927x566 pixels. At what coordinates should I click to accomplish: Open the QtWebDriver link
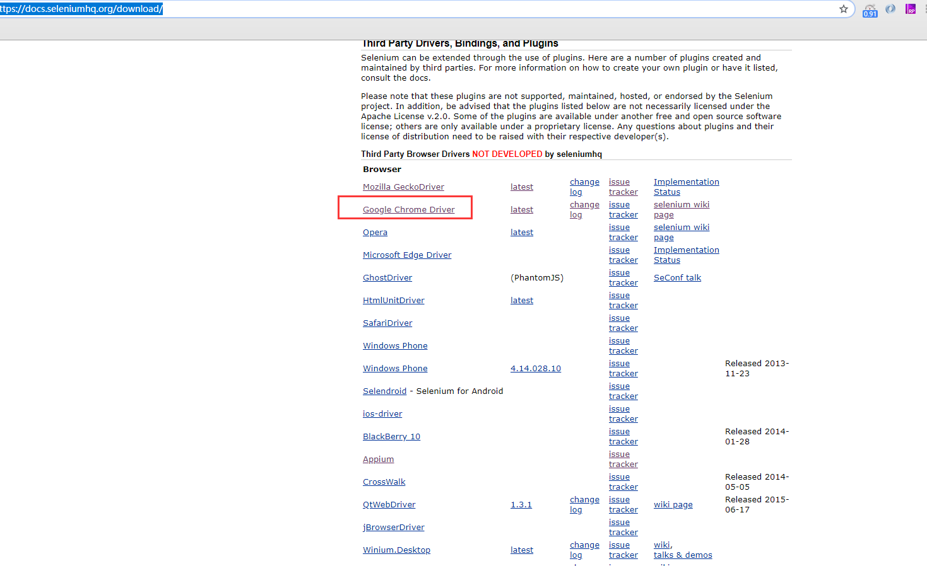(x=389, y=504)
